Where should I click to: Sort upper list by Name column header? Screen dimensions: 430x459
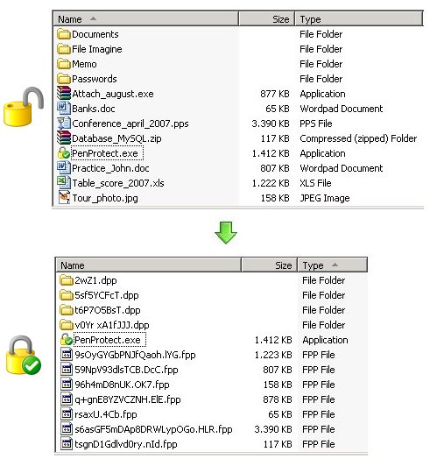tap(145, 19)
